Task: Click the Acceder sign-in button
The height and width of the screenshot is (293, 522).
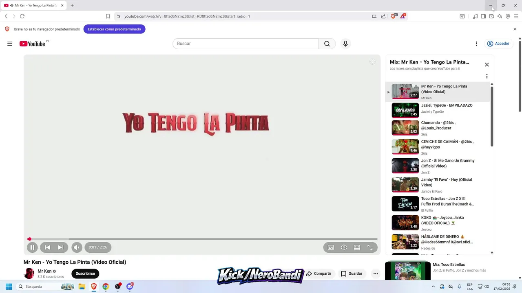Action: pos(498,44)
